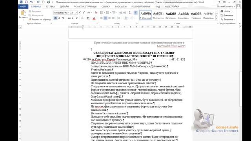Click the tab selector at ruler's left corner
The image size is (251, 141).
pyautogui.click(x=20, y=27)
